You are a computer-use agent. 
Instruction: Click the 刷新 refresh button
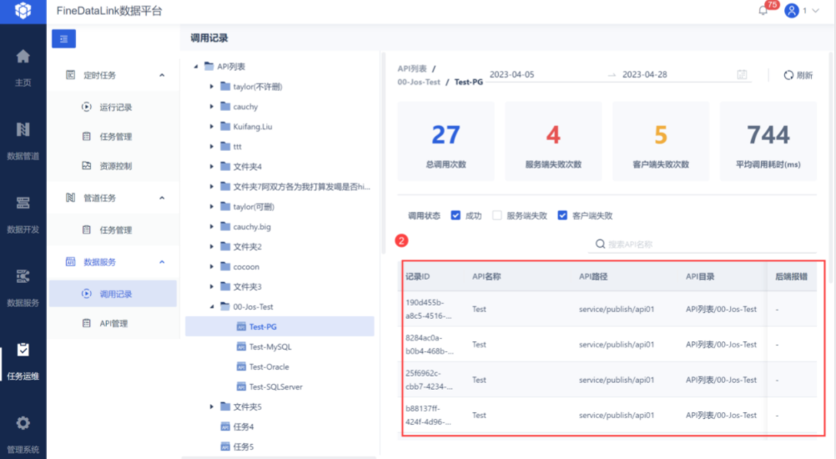(x=798, y=75)
